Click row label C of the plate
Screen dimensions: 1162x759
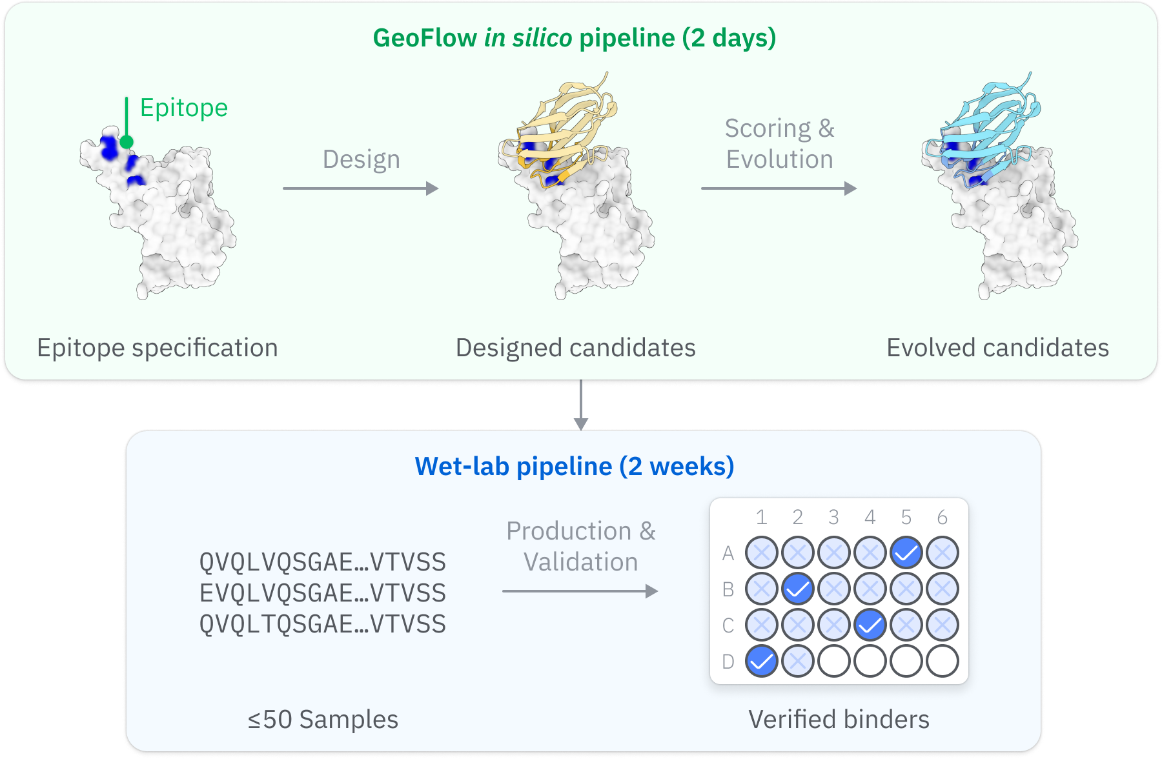tap(728, 625)
